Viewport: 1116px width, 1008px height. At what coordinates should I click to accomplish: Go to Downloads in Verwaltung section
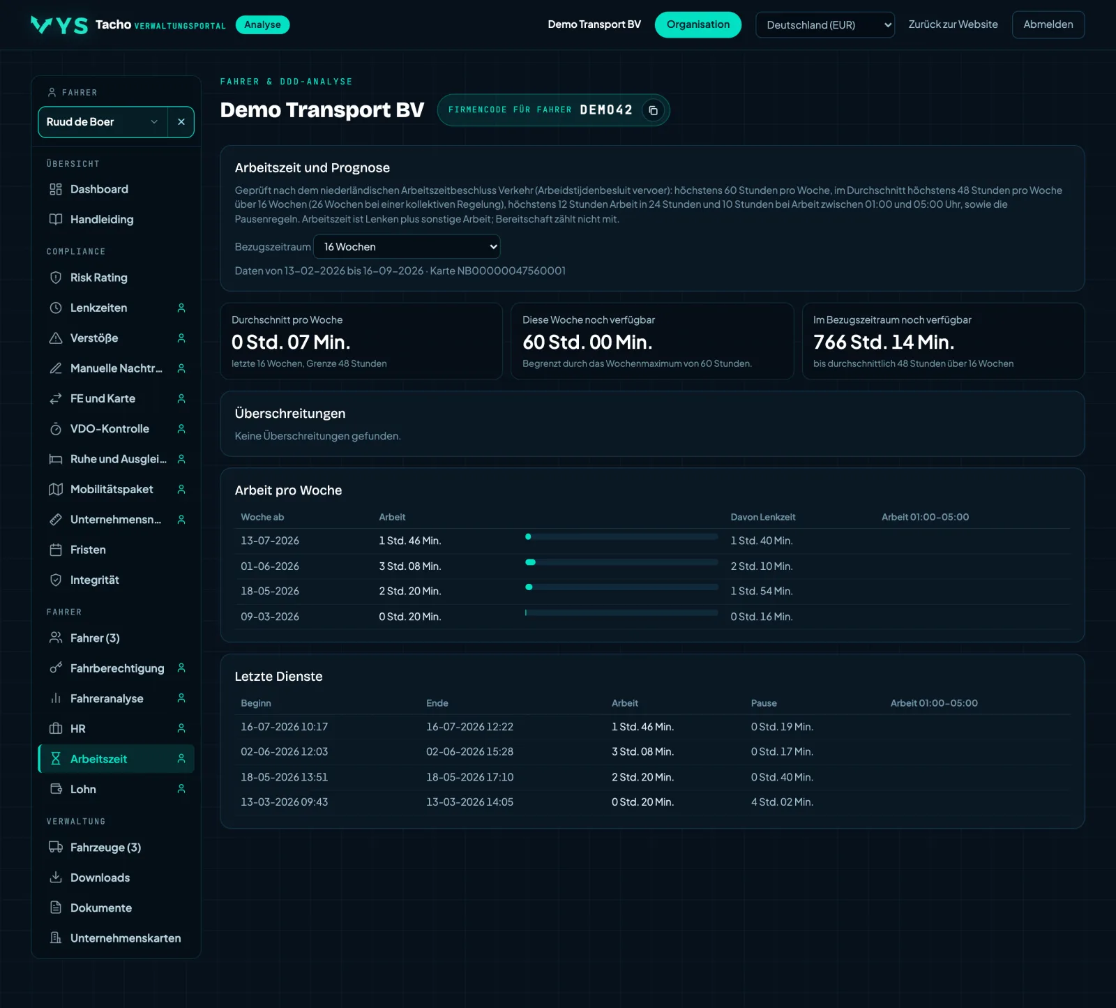point(116,878)
